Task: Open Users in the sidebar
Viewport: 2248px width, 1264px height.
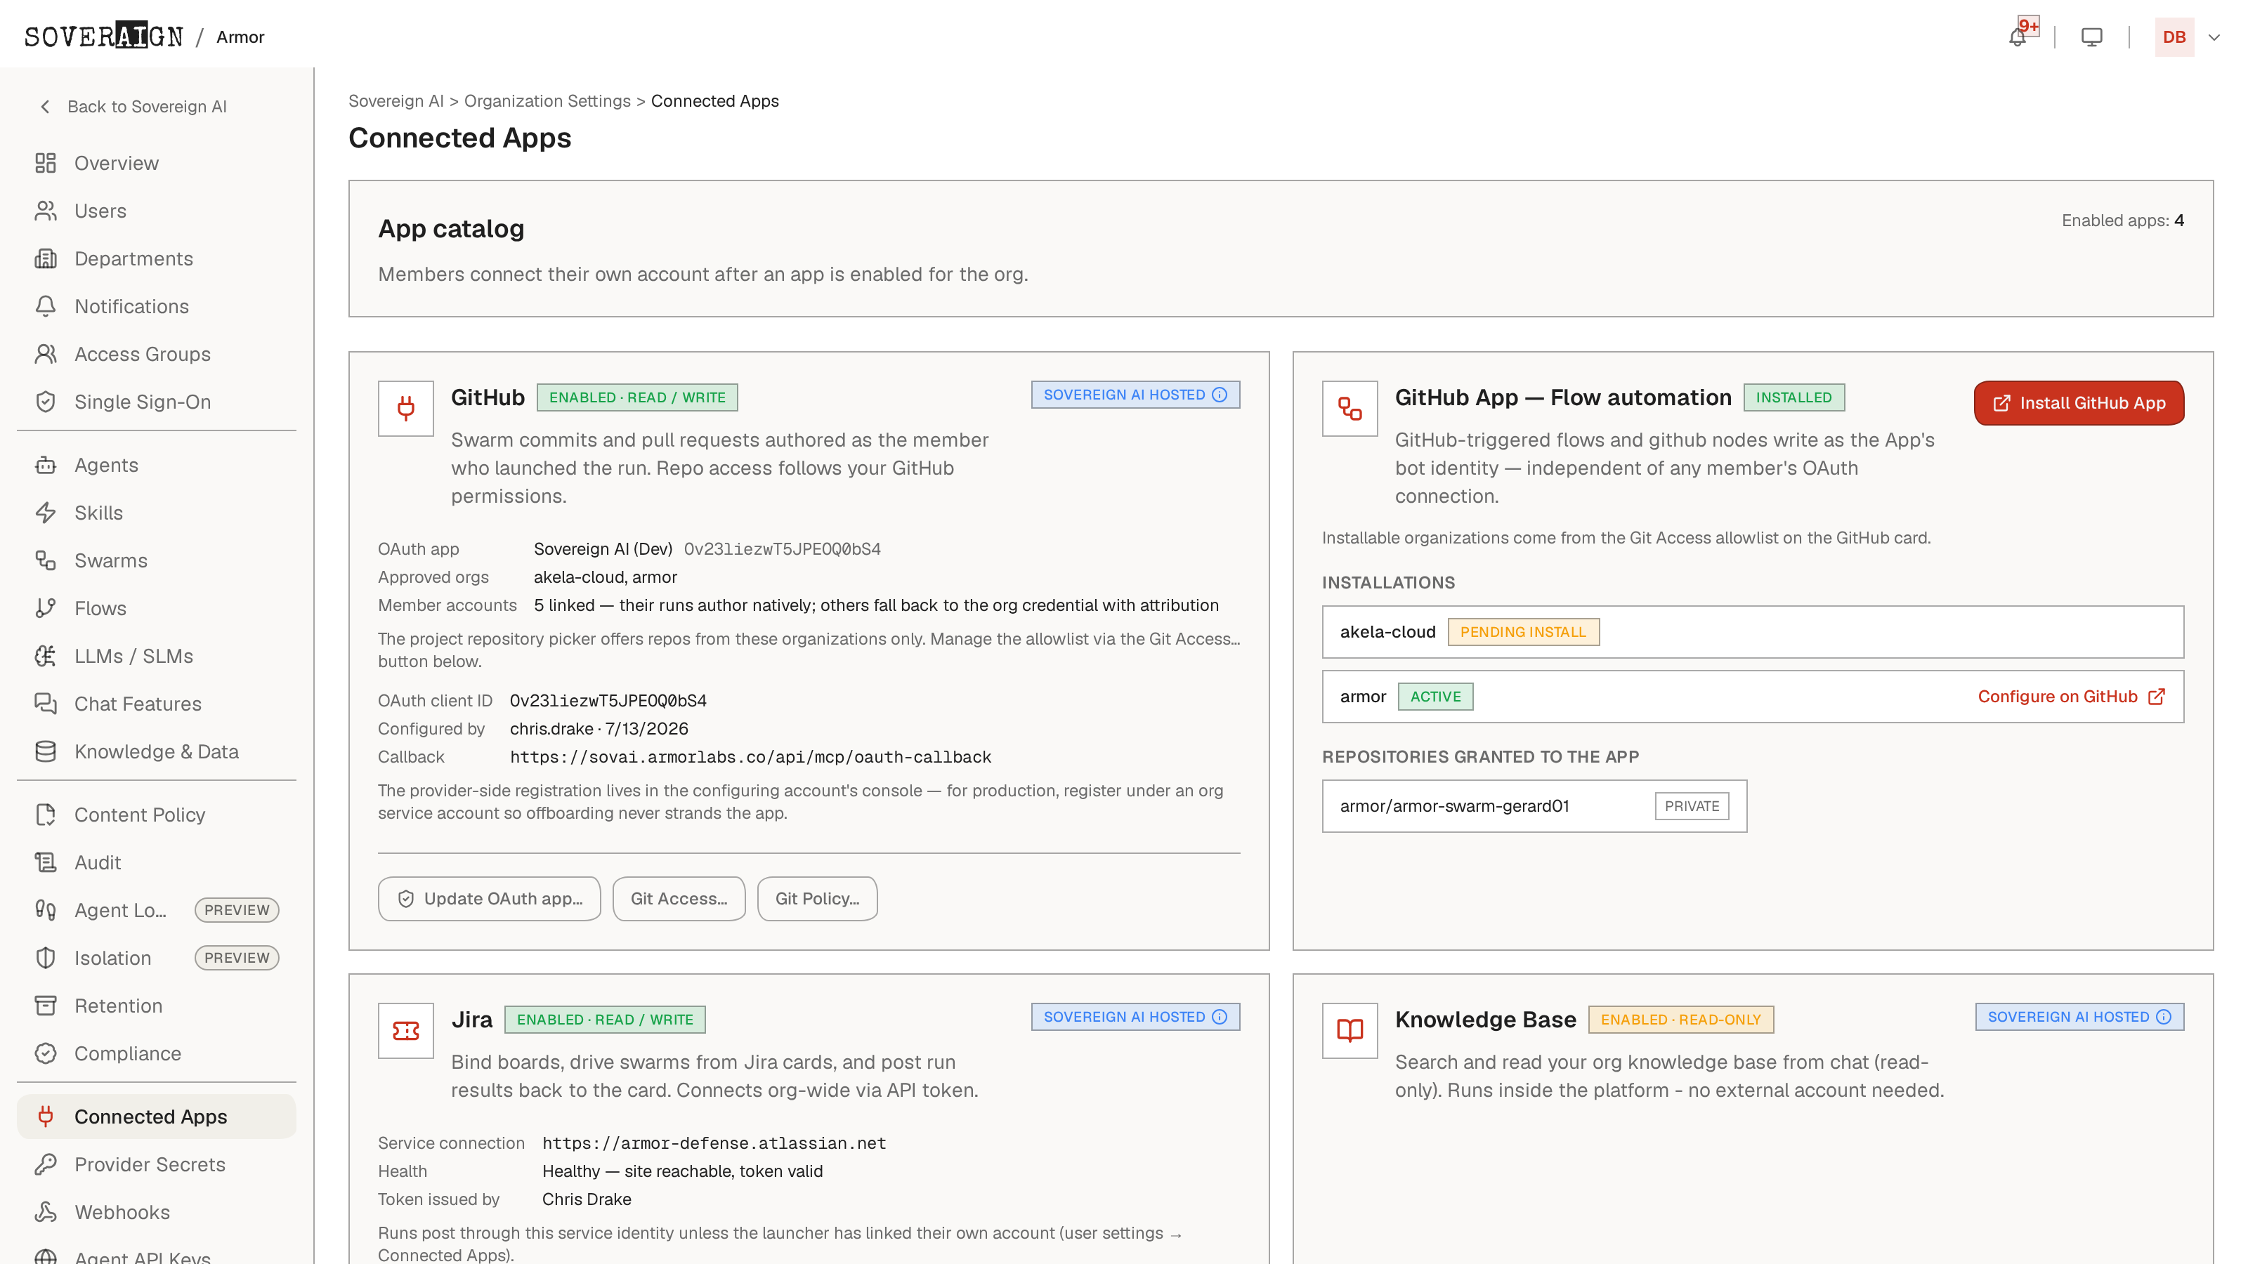Action: tap(156, 211)
